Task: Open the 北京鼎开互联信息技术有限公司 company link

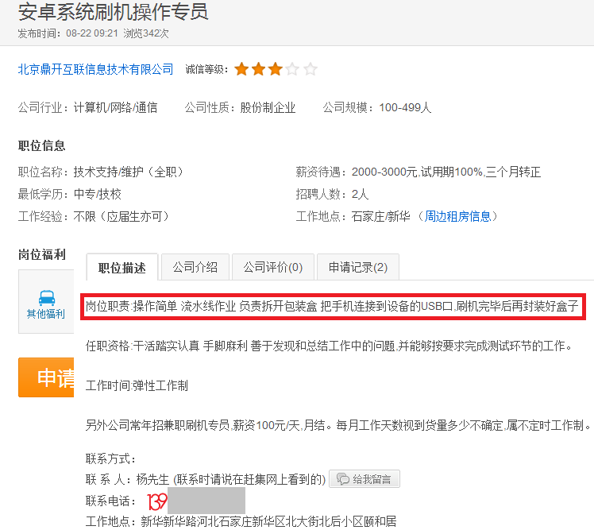Action: click(95, 69)
